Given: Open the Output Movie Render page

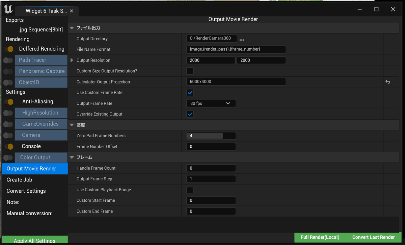Looking at the screenshot, I should [x=35, y=169].
